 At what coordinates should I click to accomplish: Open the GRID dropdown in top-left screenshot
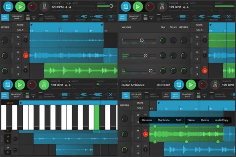coord(34,17)
